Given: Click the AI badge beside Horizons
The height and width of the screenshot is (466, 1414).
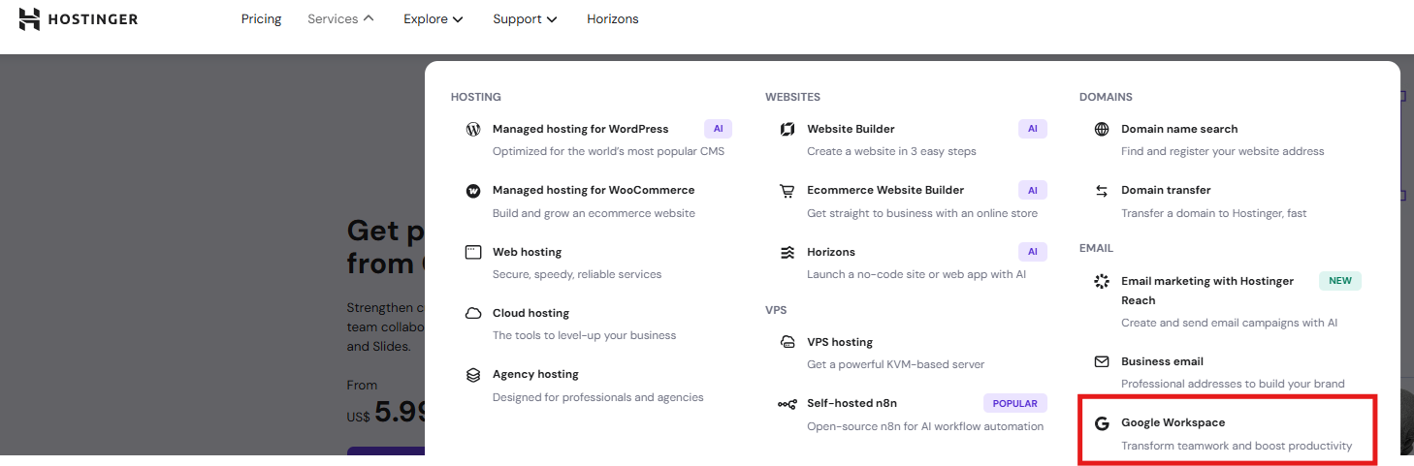Looking at the screenshot, I should pyautogui.click(x=1033, y=252).
